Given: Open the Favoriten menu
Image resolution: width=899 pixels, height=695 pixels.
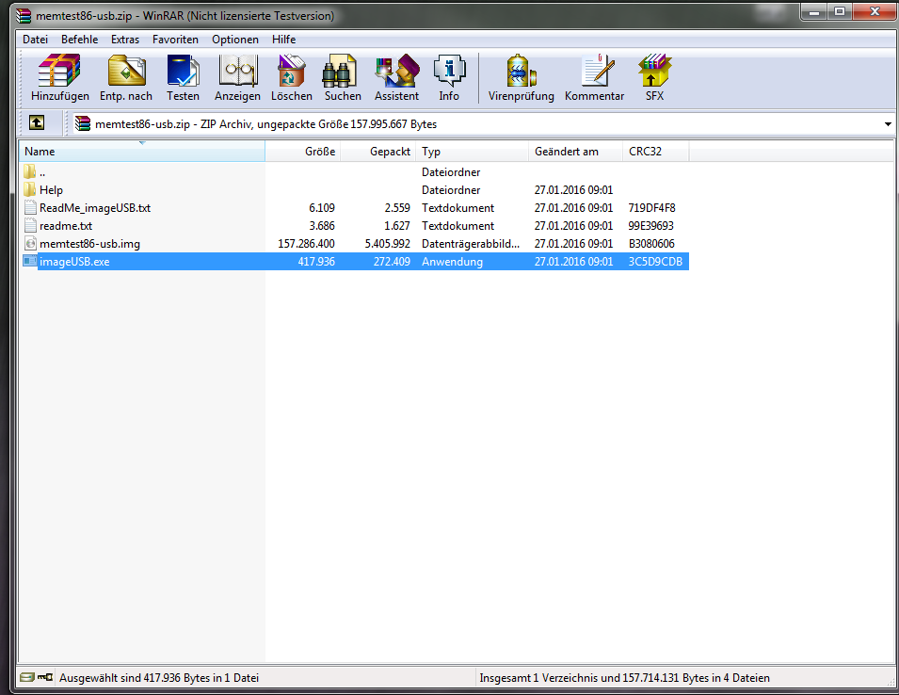Looking at the screenshot, I should click(x=175, y=39).
